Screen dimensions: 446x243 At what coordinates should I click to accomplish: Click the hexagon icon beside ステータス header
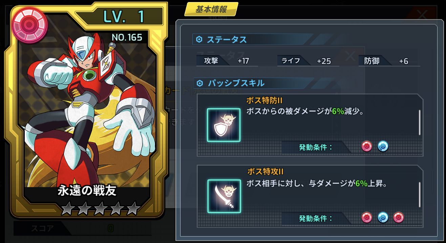199,40
